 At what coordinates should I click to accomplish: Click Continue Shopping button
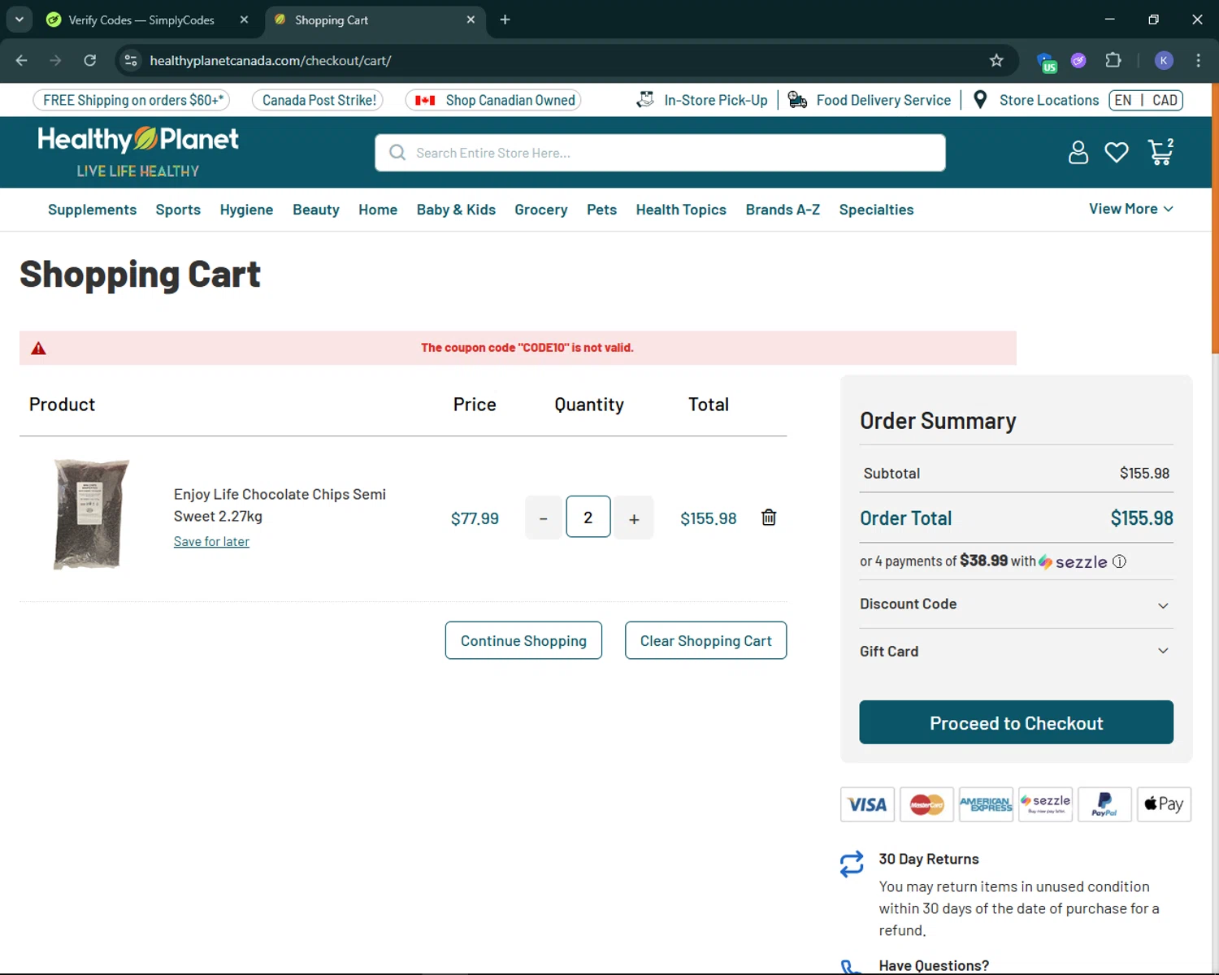tap(523, 640)
